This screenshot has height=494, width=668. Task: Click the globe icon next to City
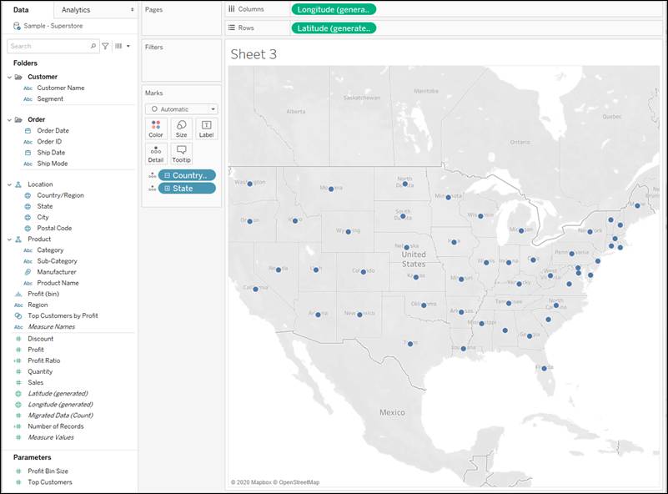[x=28, y=218]
